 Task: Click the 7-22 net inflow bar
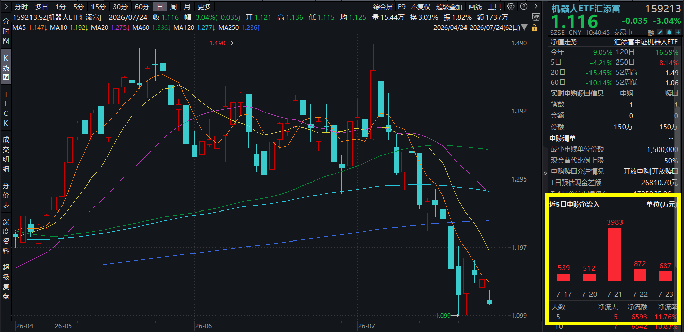[x=640, y=275]
